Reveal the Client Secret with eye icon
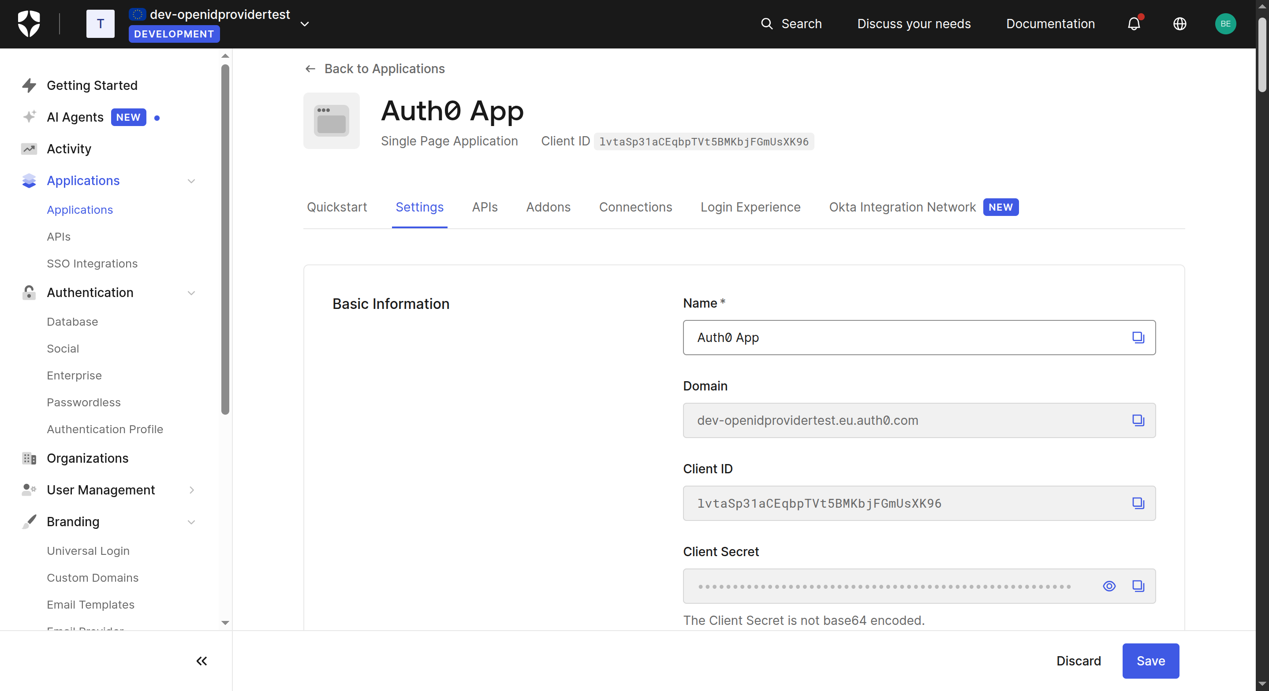This screenshot has width=1269, height=691. pos(1109,586)
